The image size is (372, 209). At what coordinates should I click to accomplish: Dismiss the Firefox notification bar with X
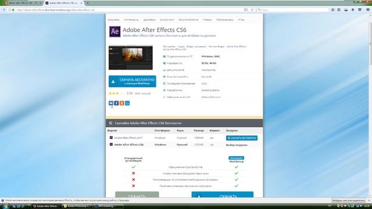[x=369, y=200]
